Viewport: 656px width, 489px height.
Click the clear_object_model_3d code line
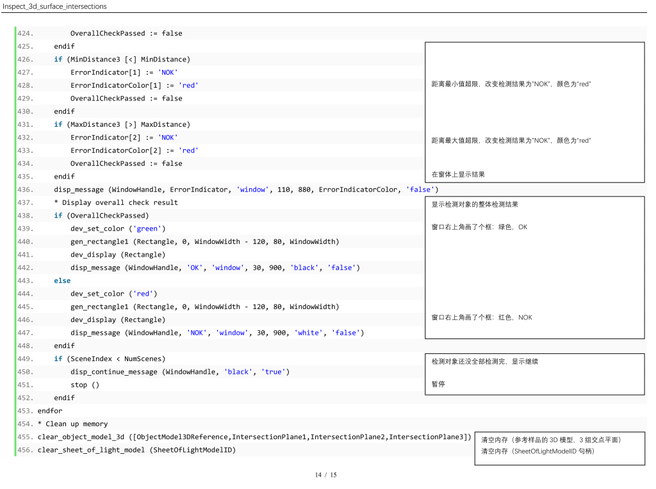[x=254, y=437]
